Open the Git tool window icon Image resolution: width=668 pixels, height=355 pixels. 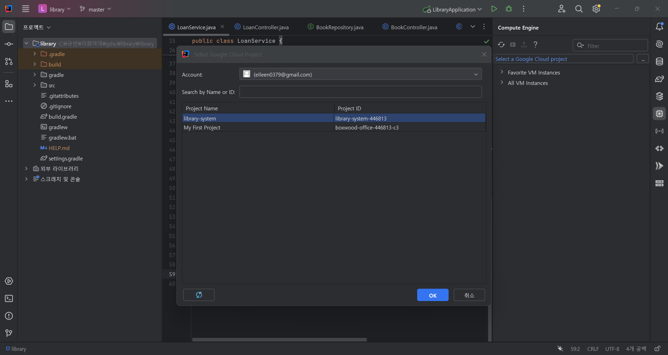(9, 333)
